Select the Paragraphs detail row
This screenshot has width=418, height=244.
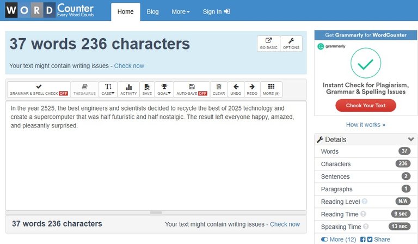tap(366, 189)
